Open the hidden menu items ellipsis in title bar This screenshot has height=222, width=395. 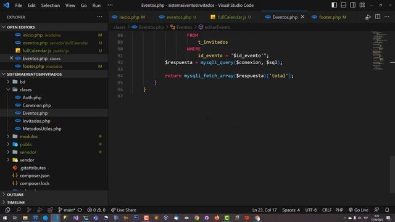point(110,5)
